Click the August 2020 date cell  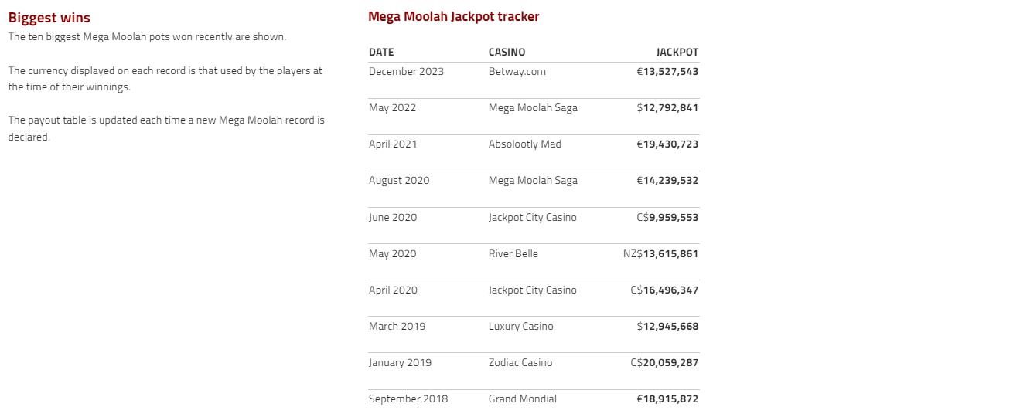pyautogui.click(x=399, y=180)
